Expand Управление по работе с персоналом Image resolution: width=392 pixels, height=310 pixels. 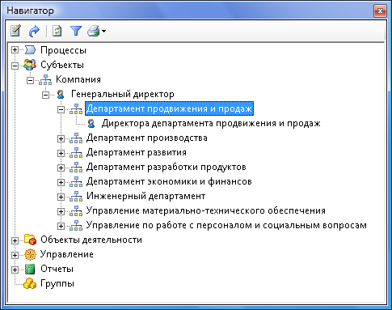click(61, 226)
